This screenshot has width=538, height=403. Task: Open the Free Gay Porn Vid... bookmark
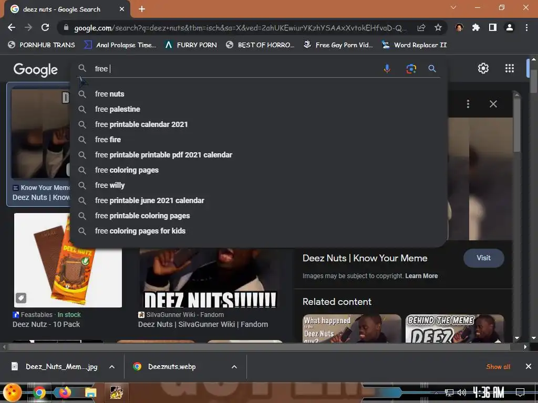(x=338, y=45)
